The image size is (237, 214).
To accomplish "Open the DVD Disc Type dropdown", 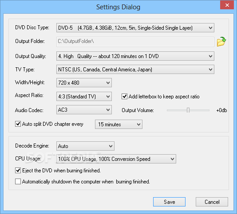I will coord(135,28).
